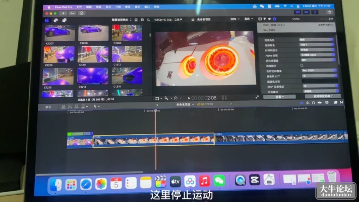The height and width of the screenshot is (202, 359).
Task: Click the inspector vertical scrollbar
Action: (337, 49)
